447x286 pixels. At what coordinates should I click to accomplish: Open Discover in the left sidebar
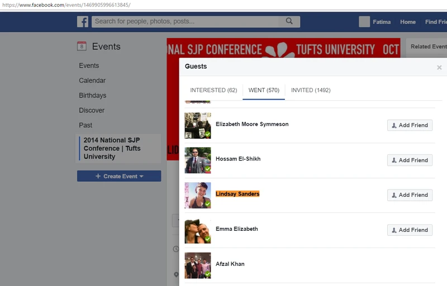tap(92, 110)
